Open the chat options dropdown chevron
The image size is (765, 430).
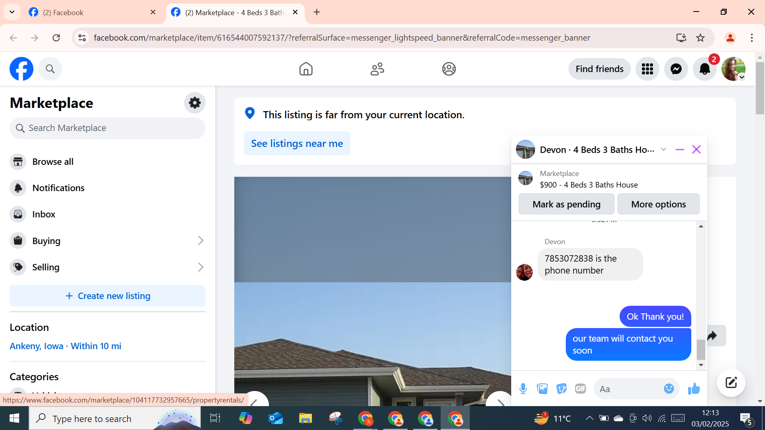click(663, 150)
